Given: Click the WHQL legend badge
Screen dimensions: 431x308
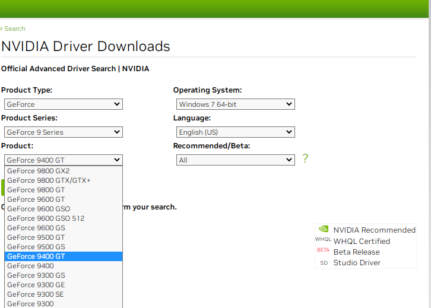Looking at the screenshot, I should [323, 239].
